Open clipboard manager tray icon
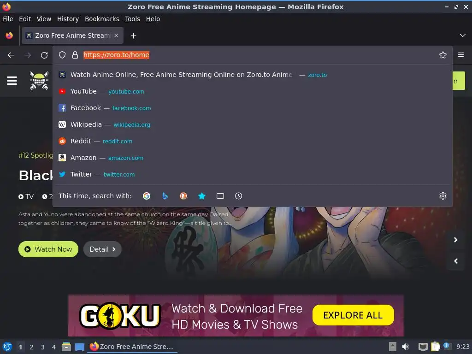The height and width of the screenshot is (354, 472). tap(435, 347)
